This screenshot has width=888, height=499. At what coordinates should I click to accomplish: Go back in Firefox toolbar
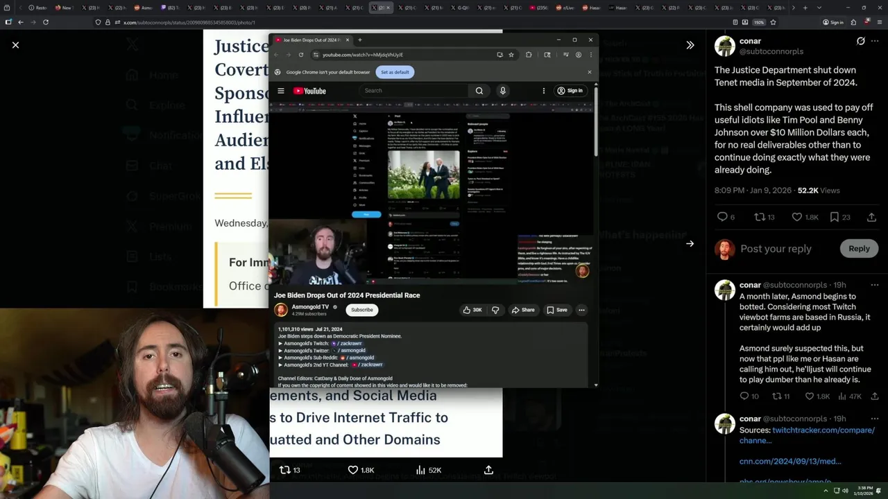[20, 22]
